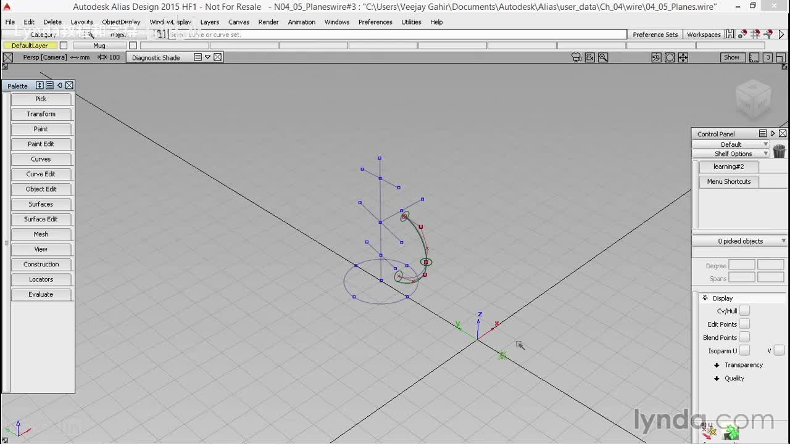Click the ruler grid icon beside Show
Screen dimensions: 790x444
coord(754,57)
